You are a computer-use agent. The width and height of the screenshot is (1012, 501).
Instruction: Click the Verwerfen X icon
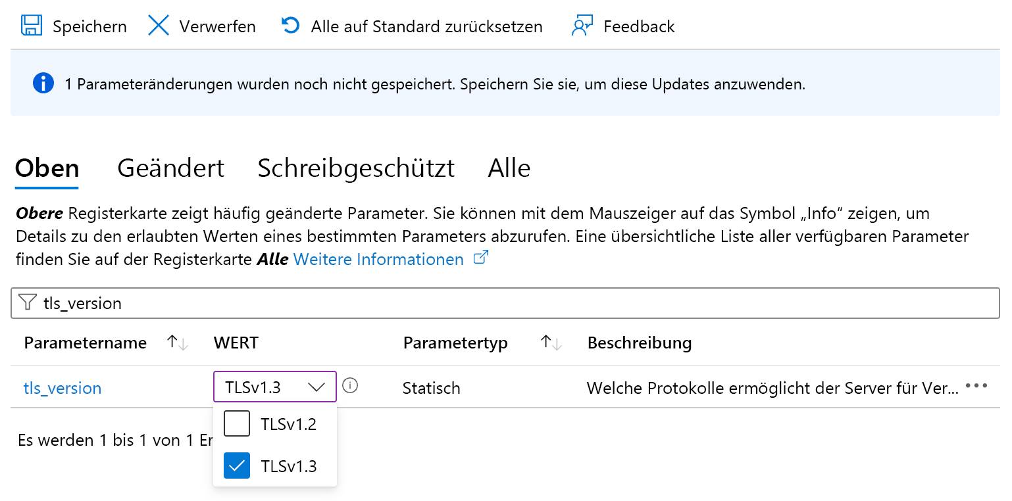(159, 26)
